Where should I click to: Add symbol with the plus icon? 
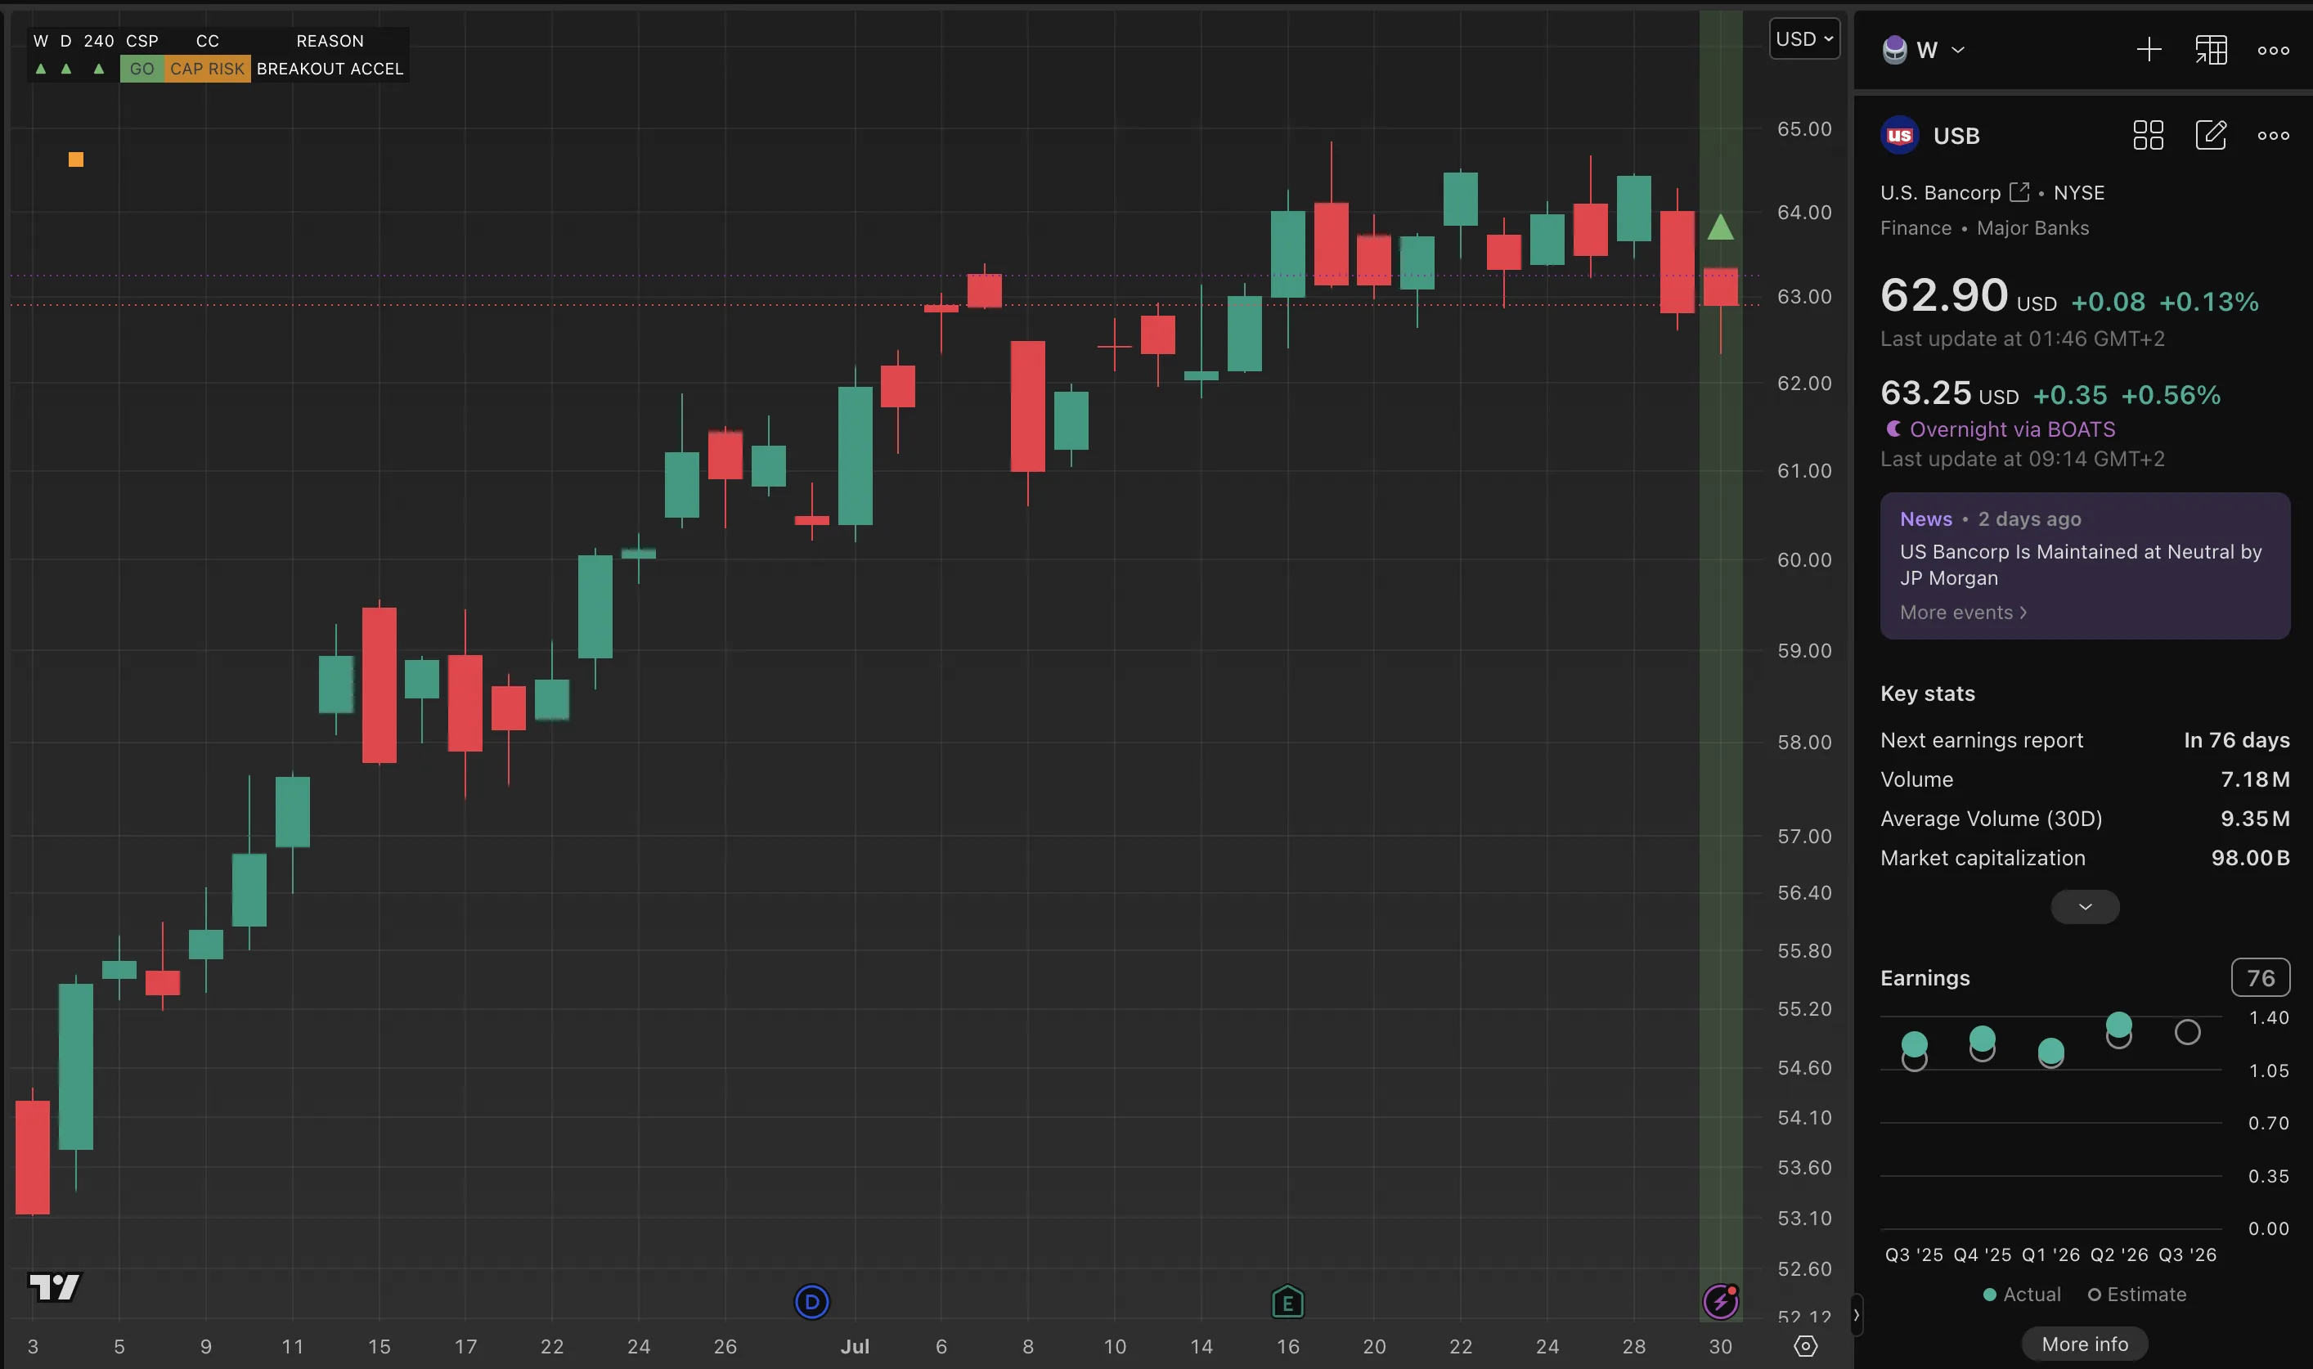coord(2149,50)
